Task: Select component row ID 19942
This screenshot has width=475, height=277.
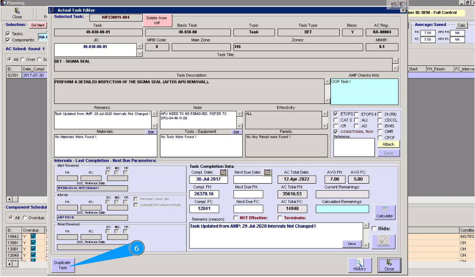Action: 13,236
